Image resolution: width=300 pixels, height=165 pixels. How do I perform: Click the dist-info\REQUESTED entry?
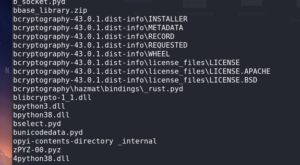click(100, 45)
